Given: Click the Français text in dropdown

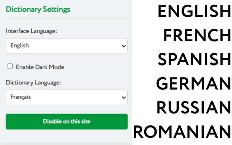Looking at the screenshot, I should [21, 97].
